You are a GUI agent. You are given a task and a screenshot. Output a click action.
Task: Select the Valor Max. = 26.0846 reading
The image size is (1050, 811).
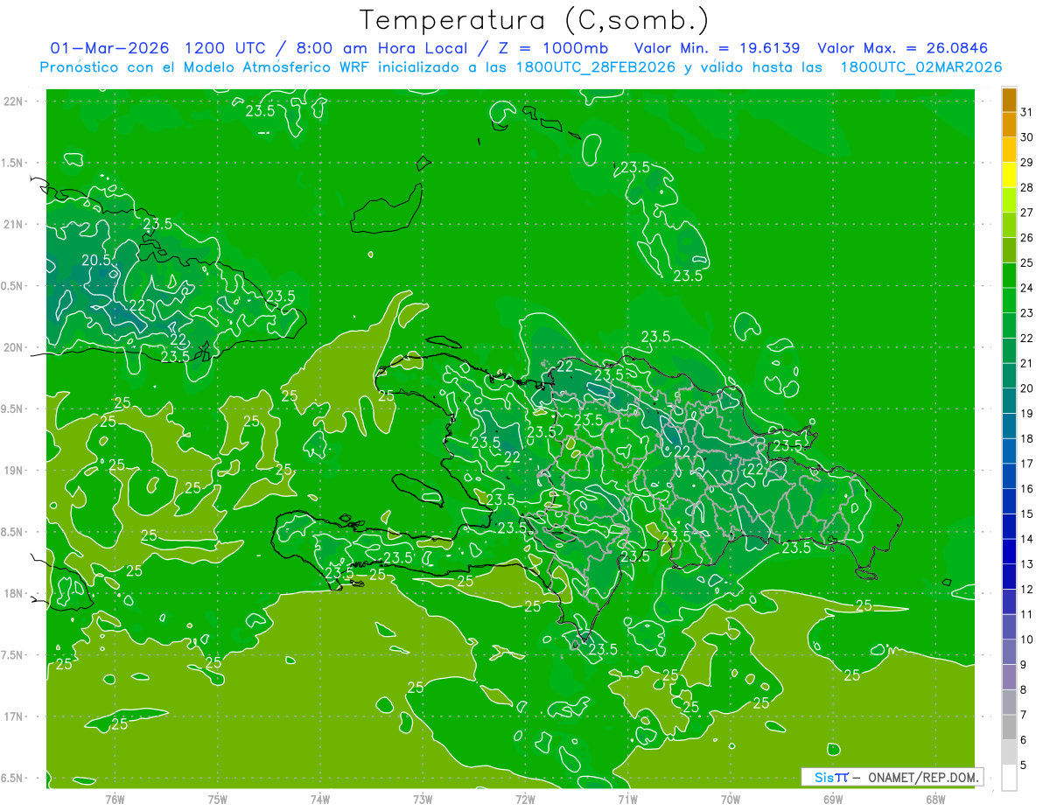pyautogui.click(x=903, y=48)
